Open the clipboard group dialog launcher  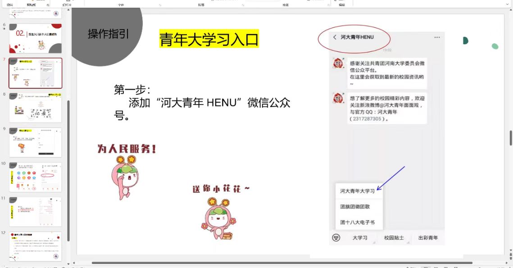coord(48,5)
